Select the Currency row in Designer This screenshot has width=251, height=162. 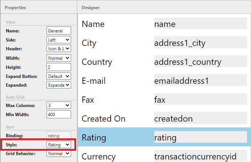point(164,156)
